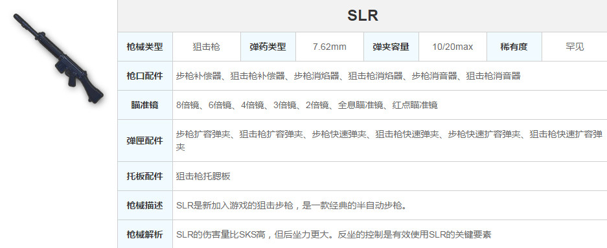This screenshot has width=607, height=248.
Task: Click the muzzle attachments list starting 步枪补偿器
Action: coord(349,76)
